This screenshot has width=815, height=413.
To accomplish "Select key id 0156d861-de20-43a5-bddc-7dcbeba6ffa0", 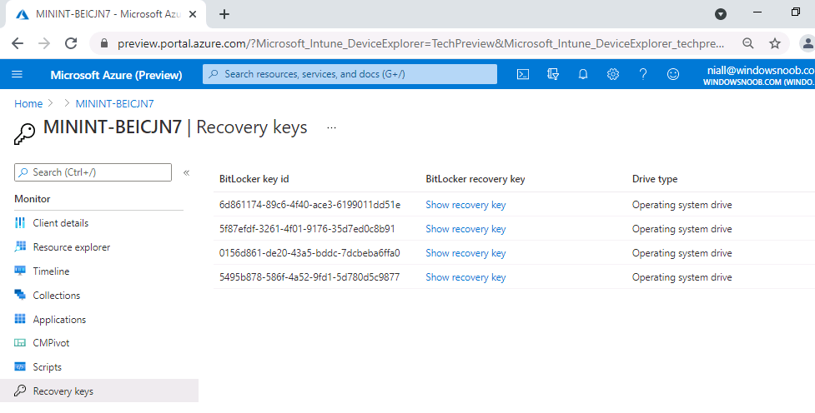I will click(309, 253).
